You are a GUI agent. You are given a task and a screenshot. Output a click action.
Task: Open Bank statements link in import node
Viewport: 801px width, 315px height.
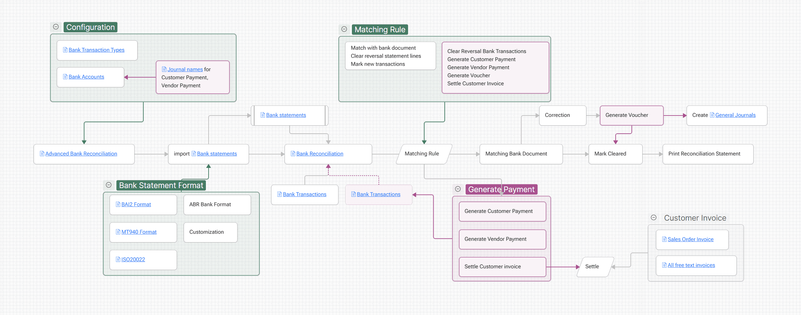coord(217,153)
